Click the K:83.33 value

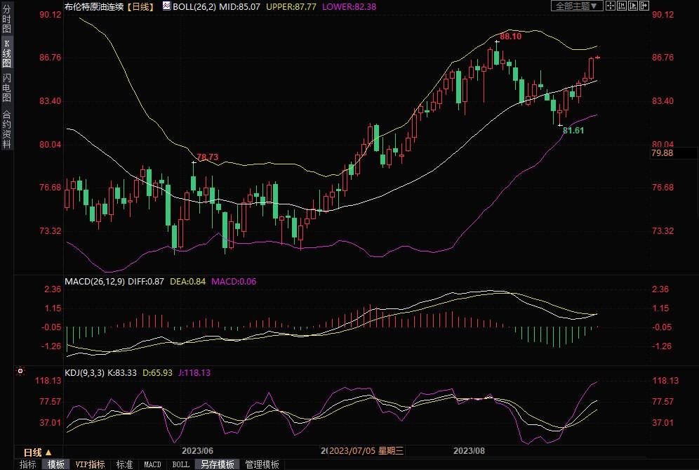pyautogui.click(x=121, y=372)
